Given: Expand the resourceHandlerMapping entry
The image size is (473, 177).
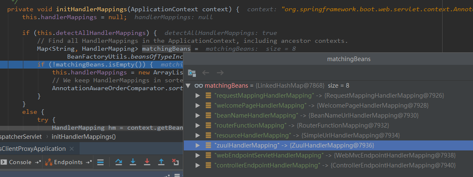Looking at the screenshot, I should 198,135.
